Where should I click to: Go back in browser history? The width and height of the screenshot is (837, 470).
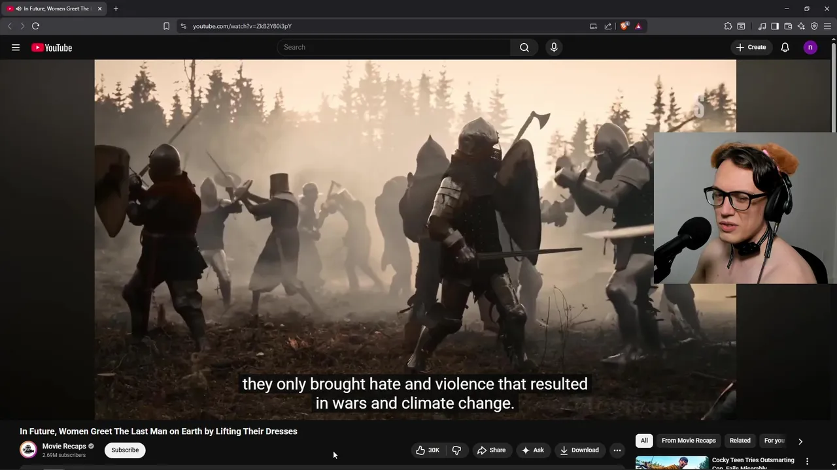9,26
